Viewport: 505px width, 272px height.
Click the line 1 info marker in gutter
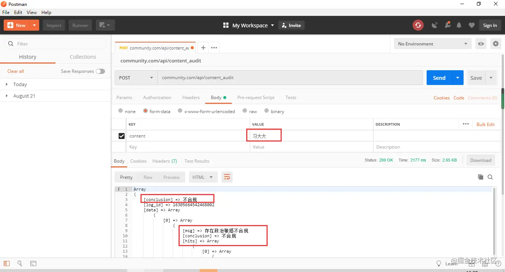pyautogui.click(x=119, y=189)
